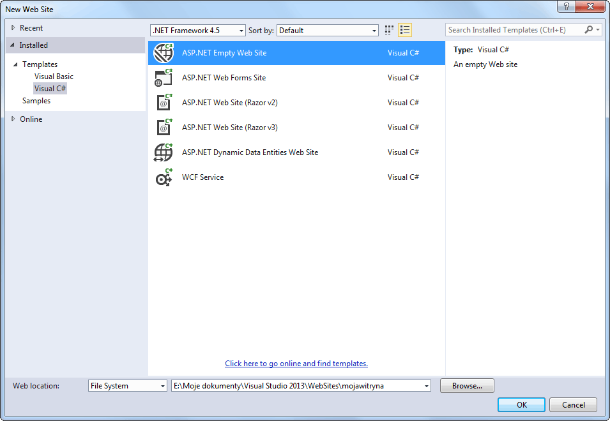The height and width of the screenshot is (421, 610).
Task: Select ASP.NET Dynamic Data Entities Web Site text
Action: (x=250, y=152)
